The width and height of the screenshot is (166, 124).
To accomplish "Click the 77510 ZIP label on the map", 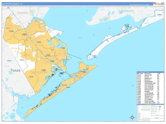I will click(x=31, y=77).
